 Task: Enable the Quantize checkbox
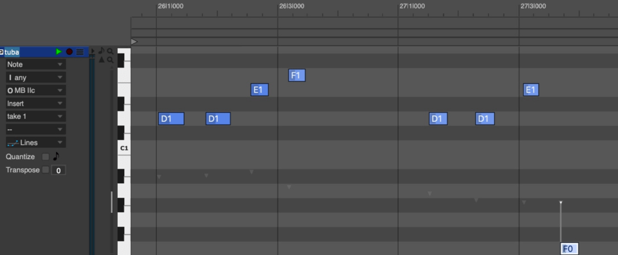[45, 157]
